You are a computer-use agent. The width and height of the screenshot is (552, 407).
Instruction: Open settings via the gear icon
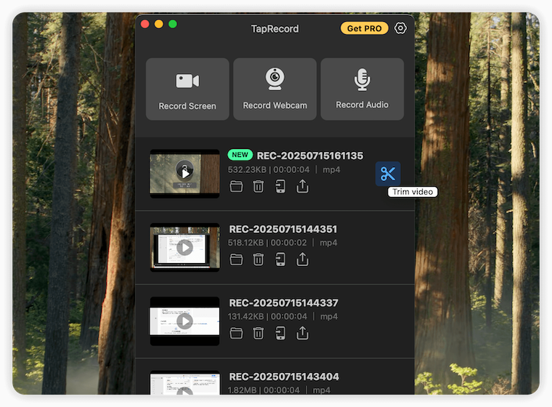(401, 28)
